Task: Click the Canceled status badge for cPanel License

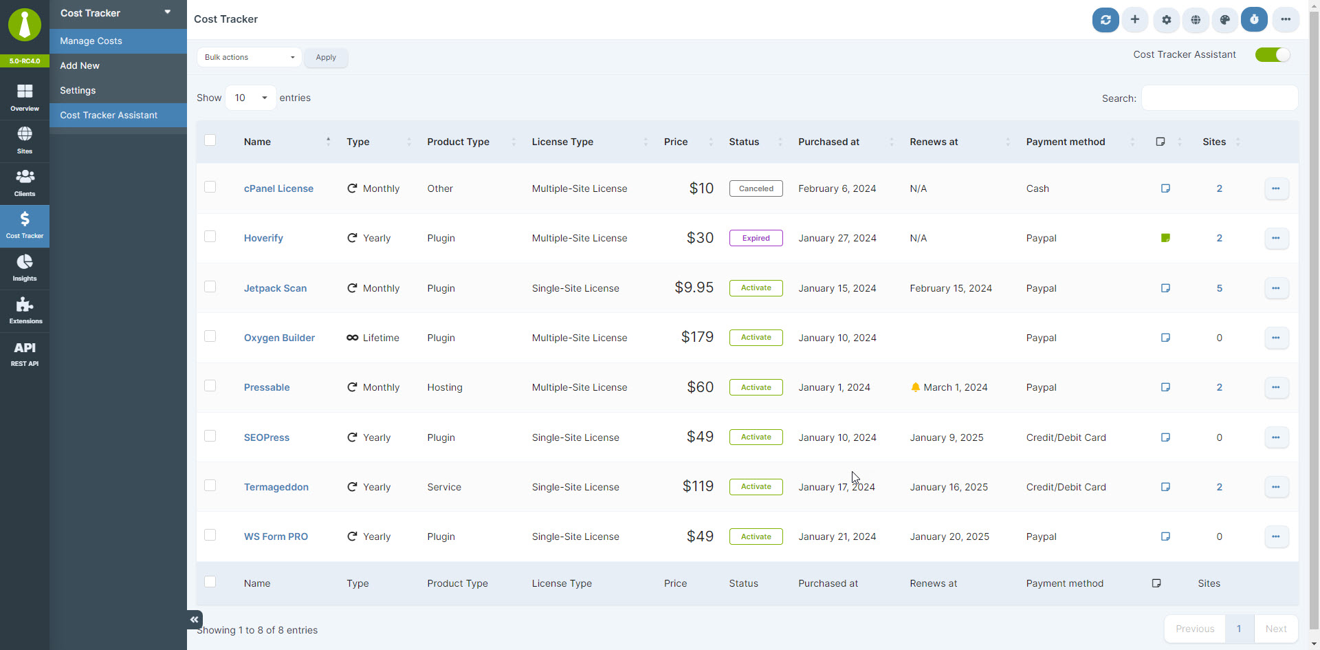Action: coord(756,188)
